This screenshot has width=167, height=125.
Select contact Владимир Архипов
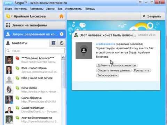[33, 60]
